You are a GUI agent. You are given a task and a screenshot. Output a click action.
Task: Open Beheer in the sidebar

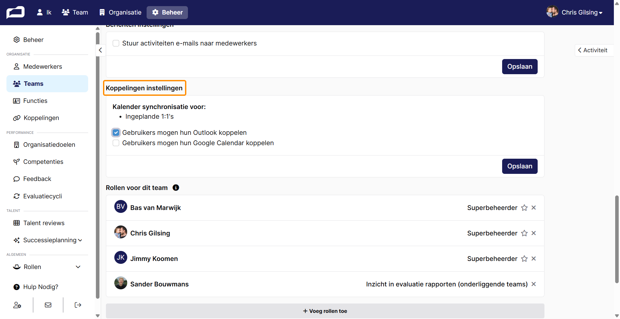point(47,40)
